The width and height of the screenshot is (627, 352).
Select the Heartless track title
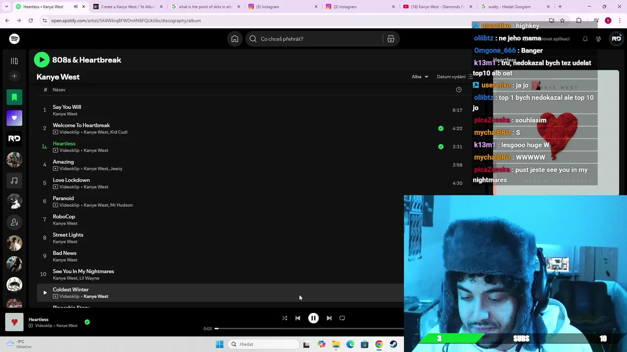pos(64,144)
